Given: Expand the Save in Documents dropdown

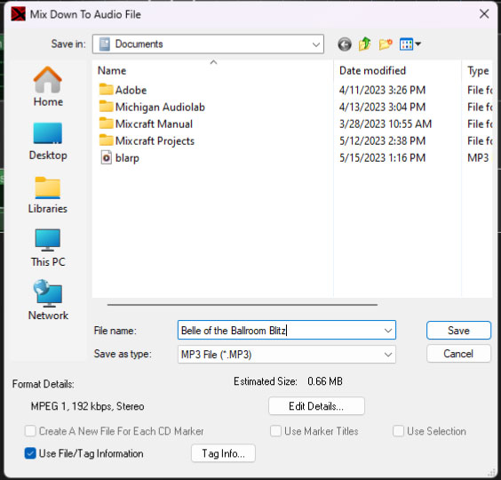Looking at the screenshot, I should 208,44.
